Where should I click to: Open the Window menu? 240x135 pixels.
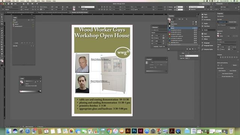pyautogui.click(x=48, y=1)
